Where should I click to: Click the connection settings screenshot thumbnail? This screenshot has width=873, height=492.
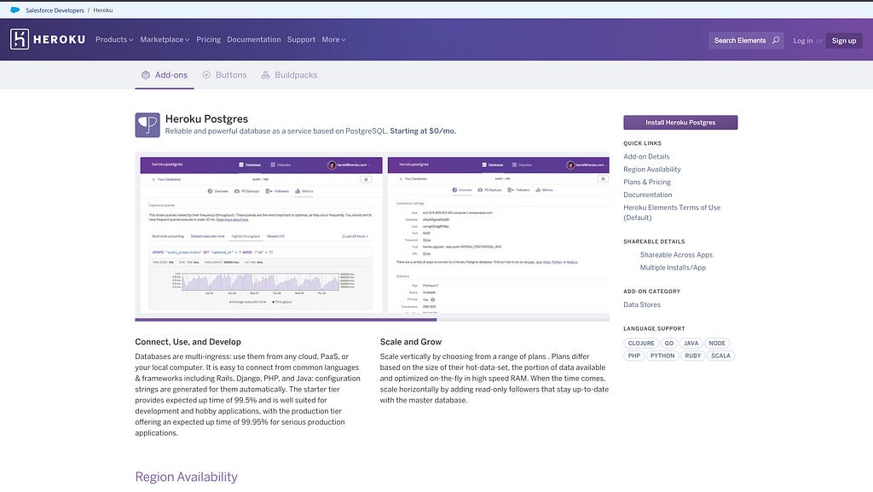point(498,235)
